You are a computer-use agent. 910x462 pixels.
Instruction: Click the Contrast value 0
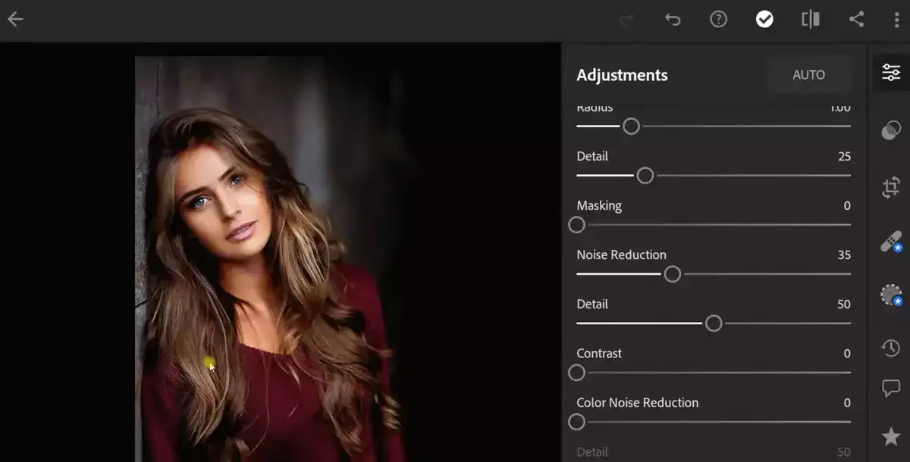pos(847,354)
